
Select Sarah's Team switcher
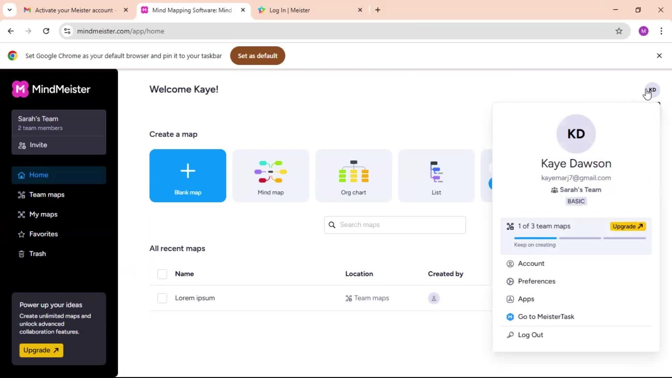coord(59,123)
